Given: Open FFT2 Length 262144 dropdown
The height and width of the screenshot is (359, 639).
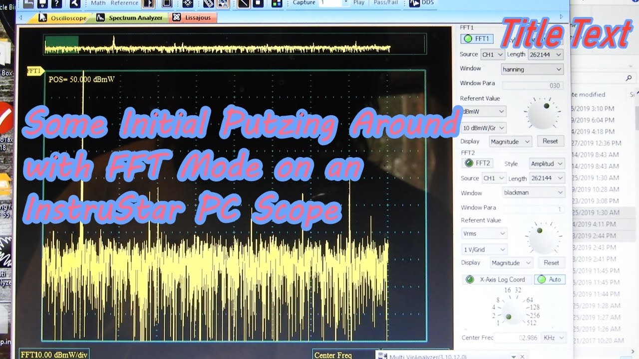Looking at the screenshot, I should tap(547, 178).
